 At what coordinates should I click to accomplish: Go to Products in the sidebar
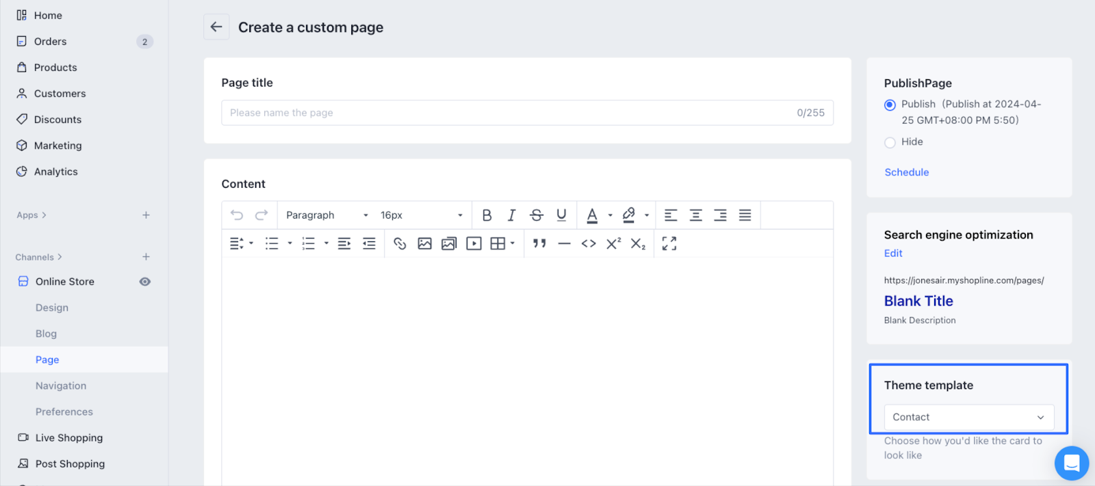[55, 68]
